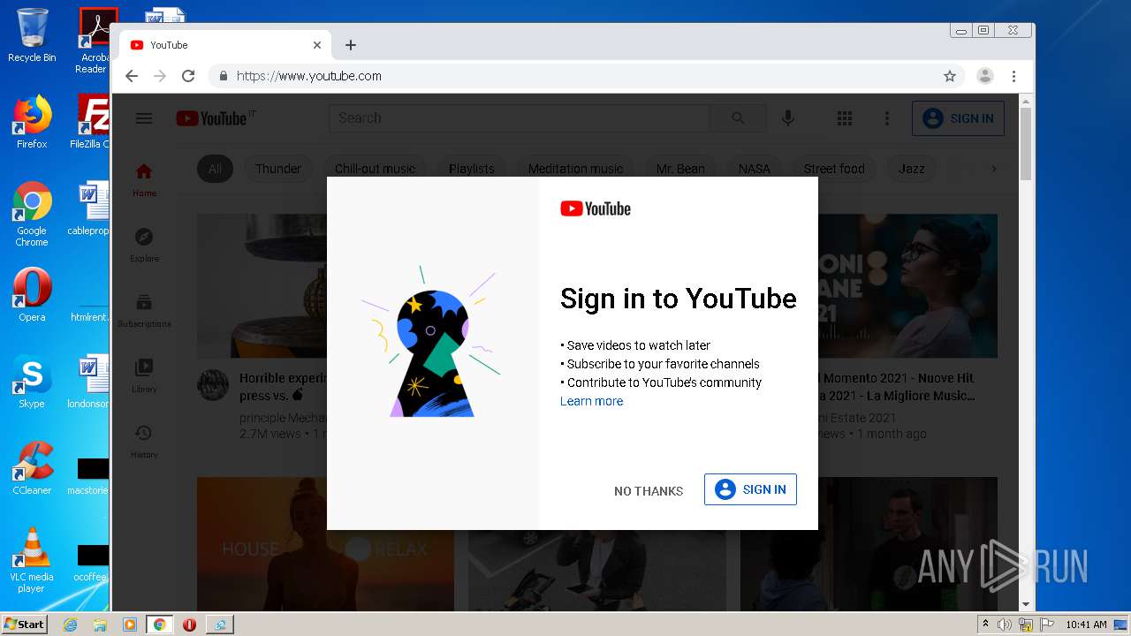Open Subscriptions in the sidebar

[144, 310]
